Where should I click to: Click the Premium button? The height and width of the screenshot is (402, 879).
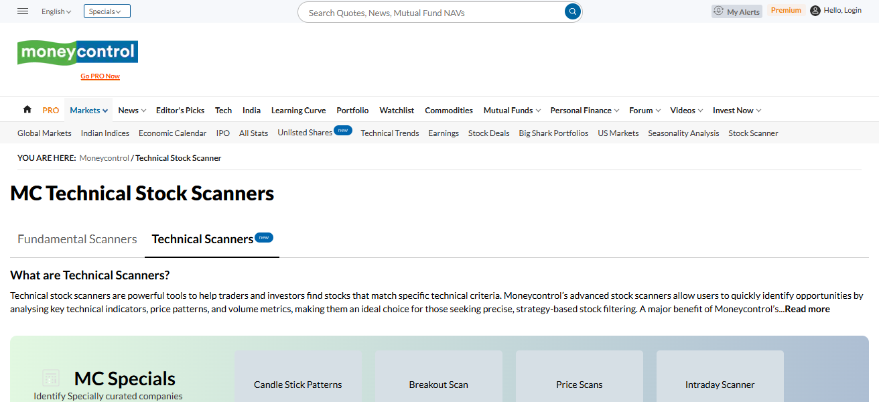pyautogui.click(x=786, y=11)
